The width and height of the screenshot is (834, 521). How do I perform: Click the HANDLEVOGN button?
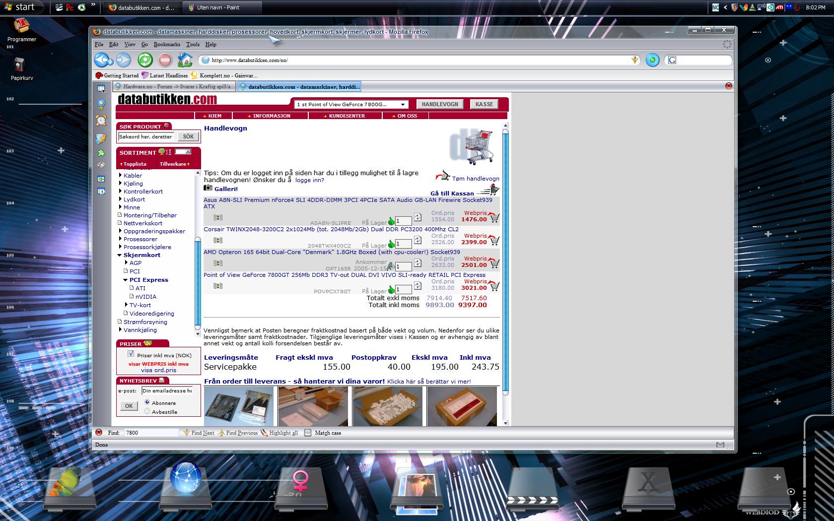point(440,104)
